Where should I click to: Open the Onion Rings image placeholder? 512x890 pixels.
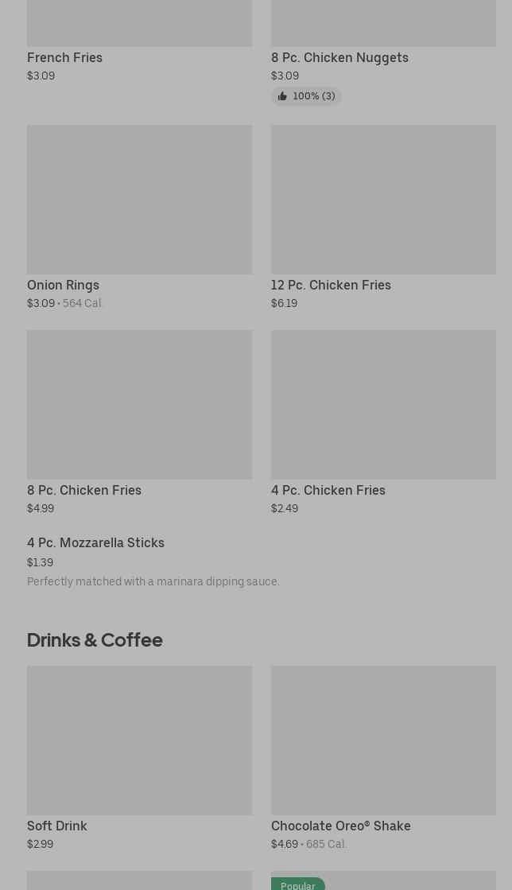(140, 200)
